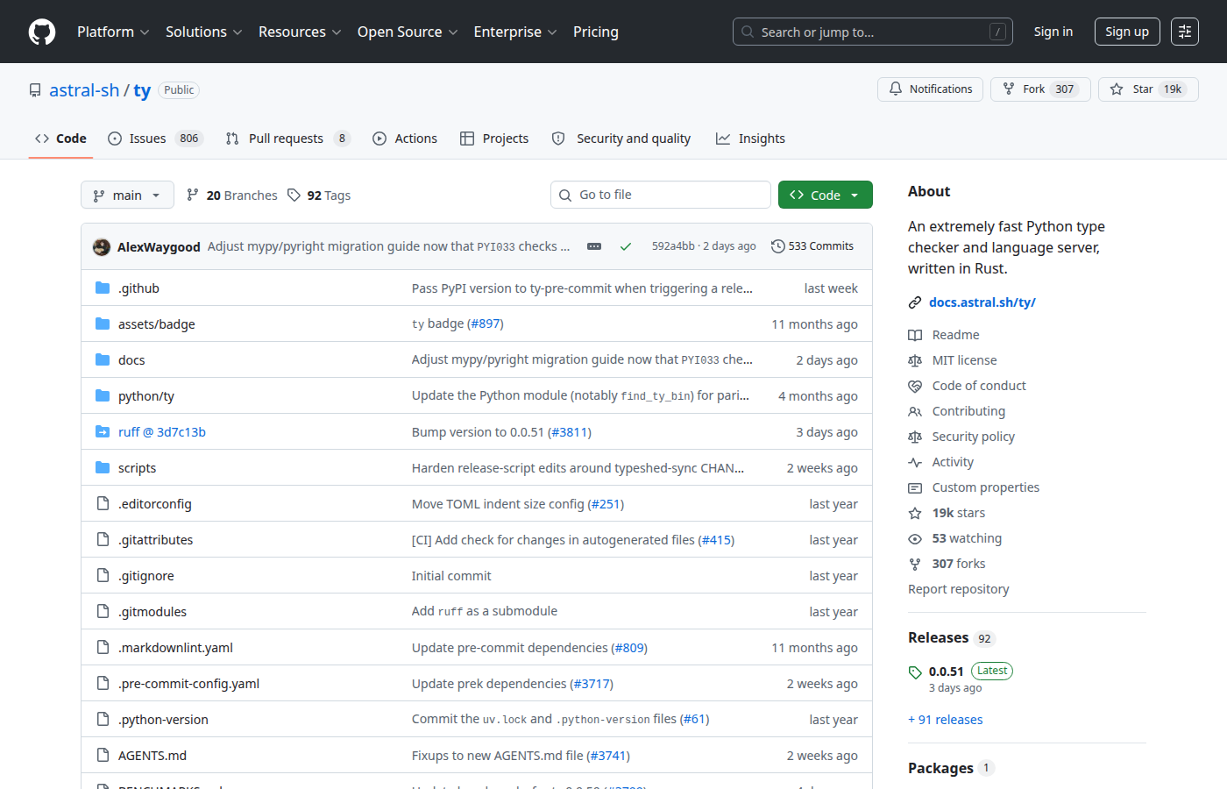Open the Pull requests tab
Viewport: 1227px width, 789px height.
pyautogui.click(x=287, y=139)
